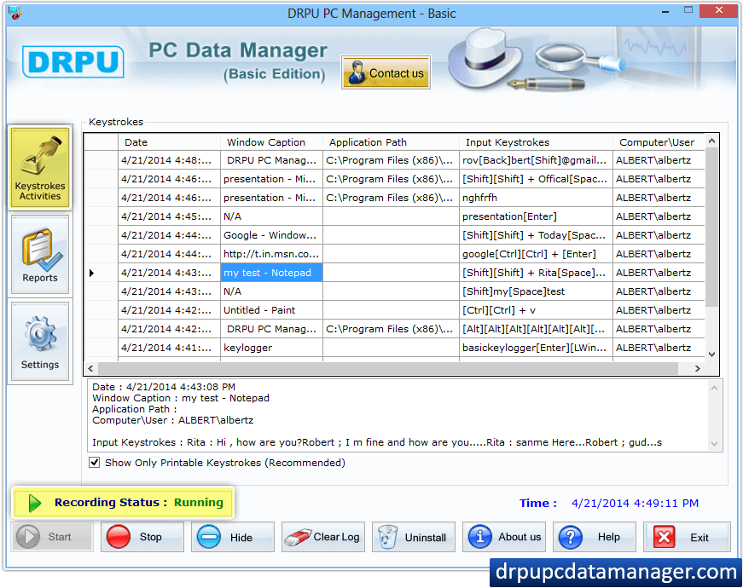Select 'google[Ctrl][Ctrl] + [Enter]' cell
Image resolution: width=743 pixels, height=588 pixels.
pyautogui.click(x=536, y=254)
